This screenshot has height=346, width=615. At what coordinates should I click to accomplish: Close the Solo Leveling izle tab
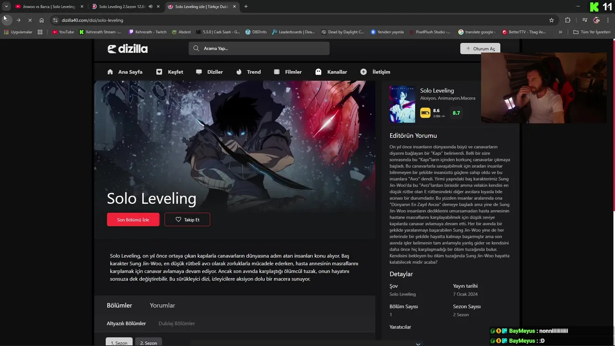pos(234,7)
